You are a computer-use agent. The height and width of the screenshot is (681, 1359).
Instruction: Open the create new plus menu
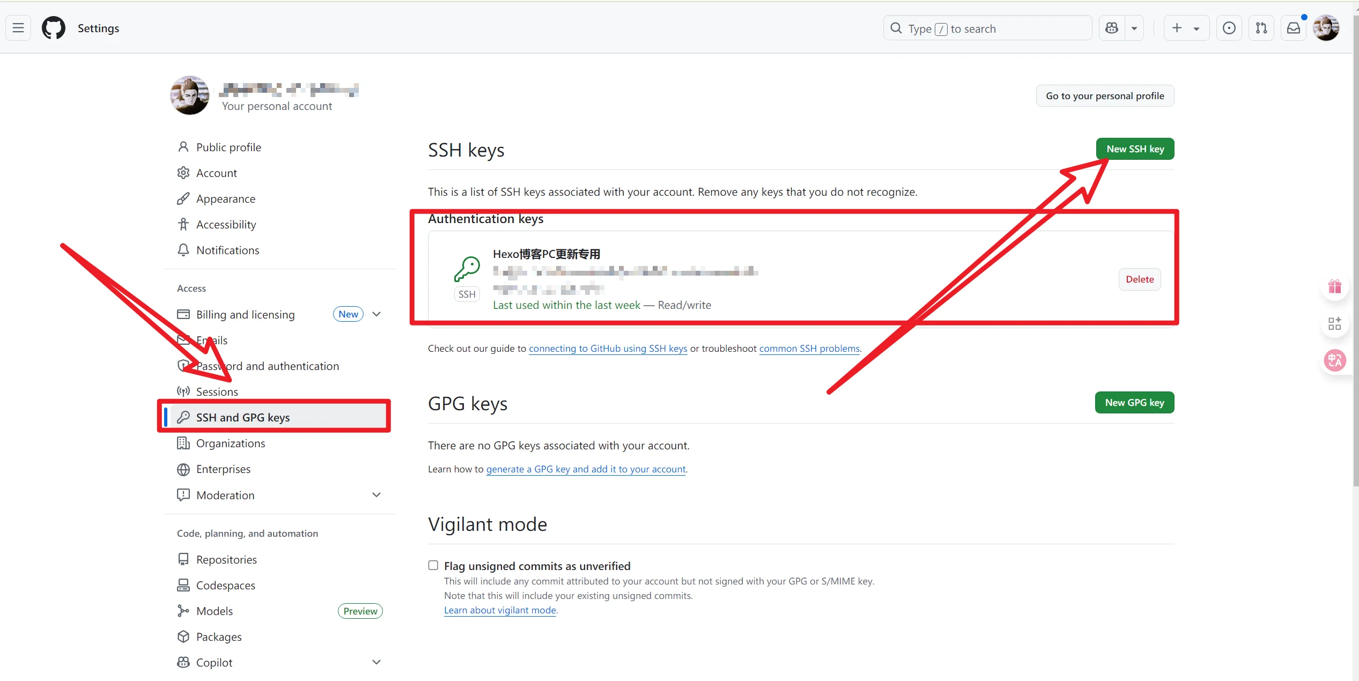coord(1186,28)
